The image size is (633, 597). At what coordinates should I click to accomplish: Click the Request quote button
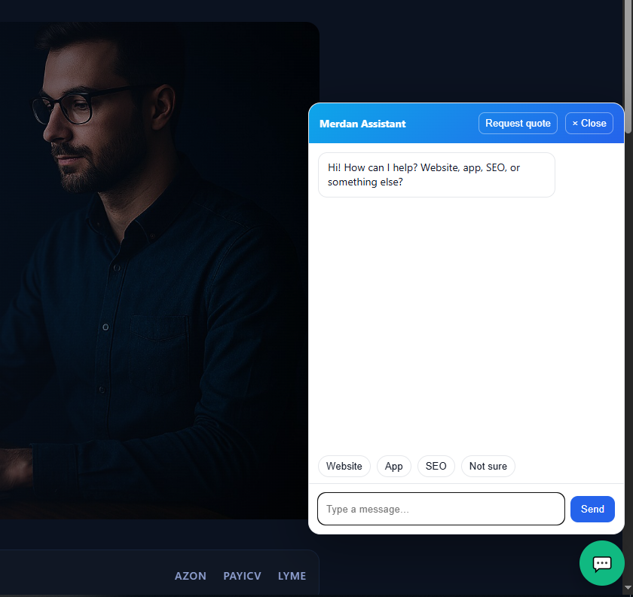[518, 123]
